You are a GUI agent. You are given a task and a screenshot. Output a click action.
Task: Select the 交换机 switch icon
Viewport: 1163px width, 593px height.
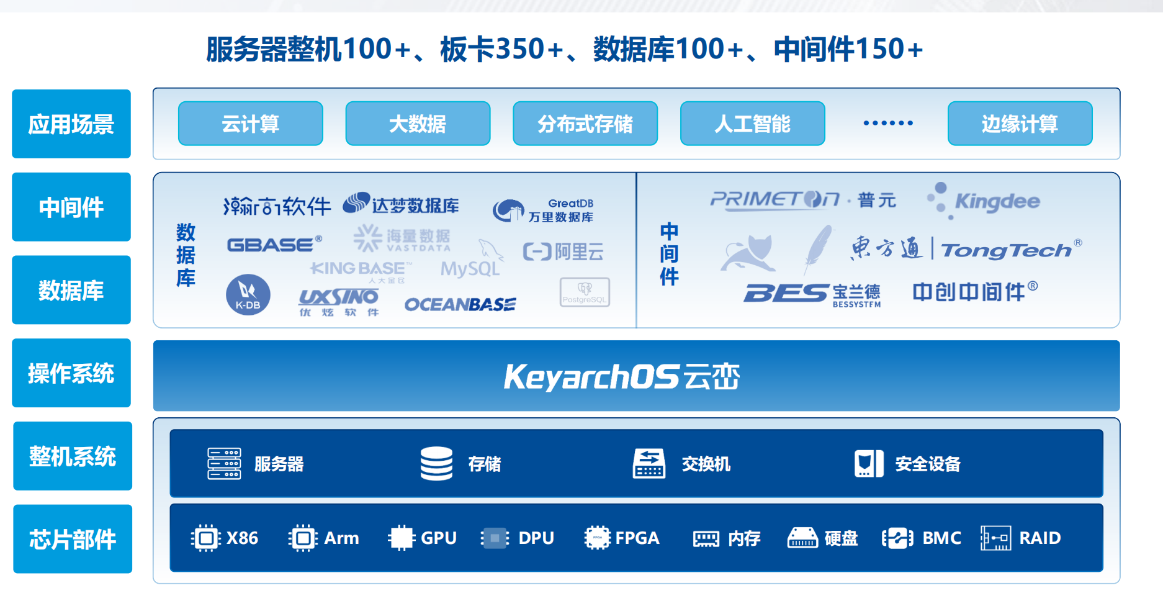click(x=649, y=463)
